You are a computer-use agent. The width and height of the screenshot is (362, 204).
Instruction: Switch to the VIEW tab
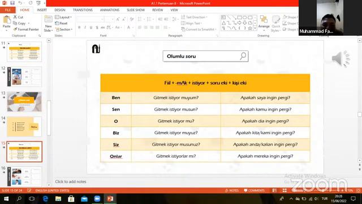pos(174,10)
